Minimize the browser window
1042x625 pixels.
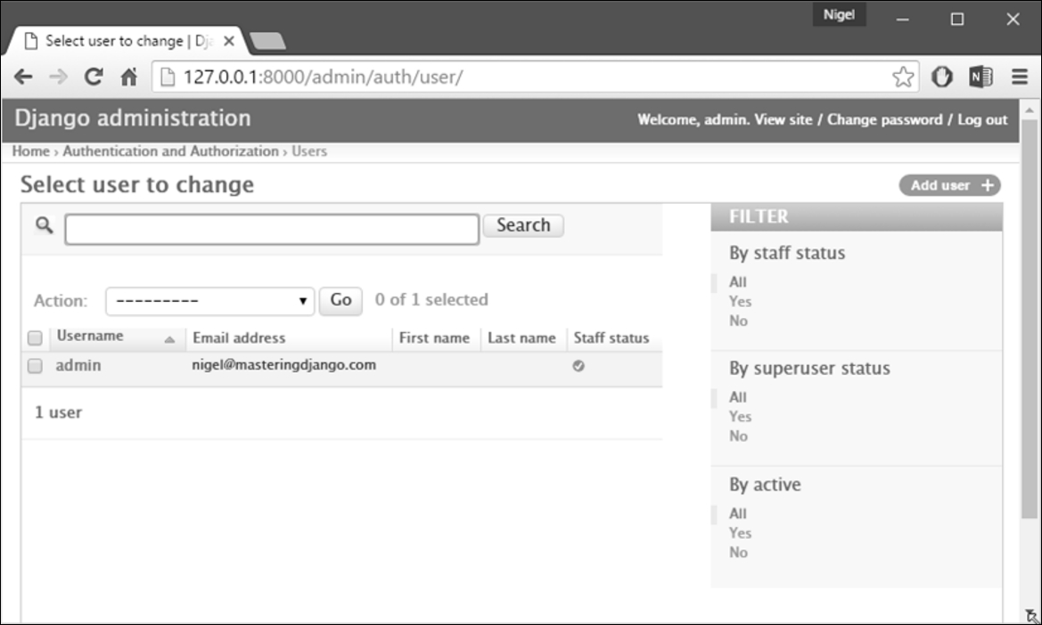click(x=902, y=20)
